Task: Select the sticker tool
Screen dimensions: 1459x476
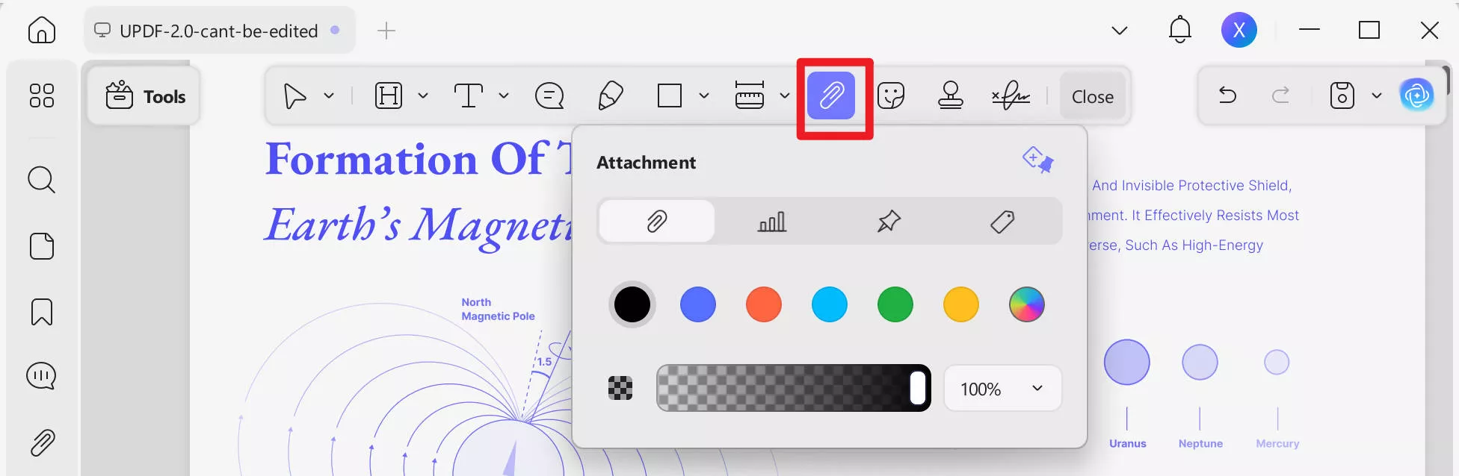Action: coord(891,95)
